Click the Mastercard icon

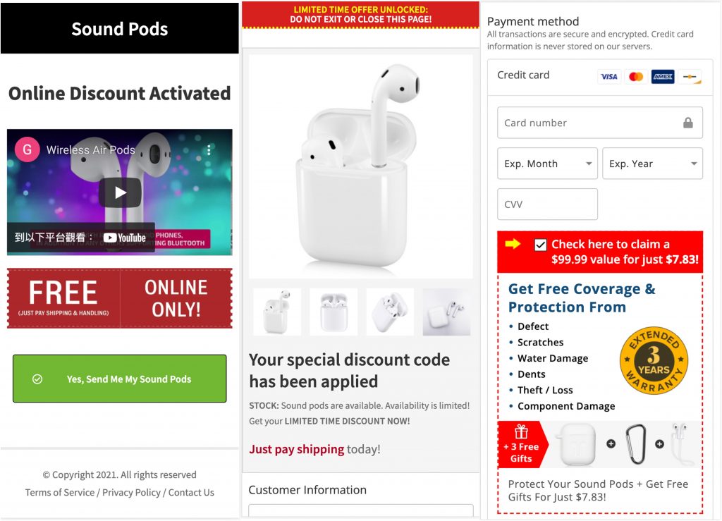click(636, 77)
